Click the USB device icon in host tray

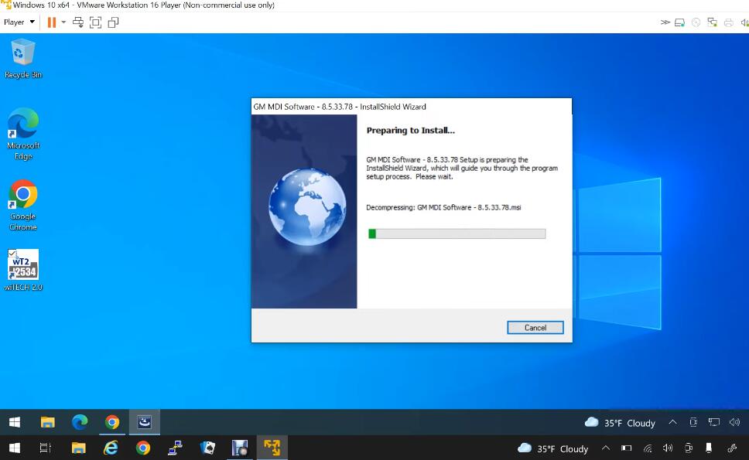click(x=709, y=448)
